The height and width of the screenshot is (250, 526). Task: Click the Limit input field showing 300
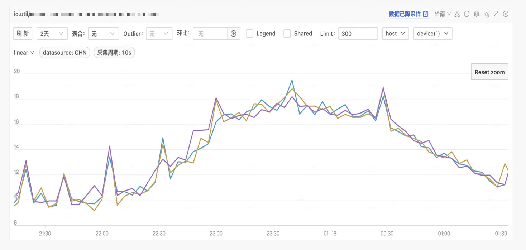tap(358, 34)
